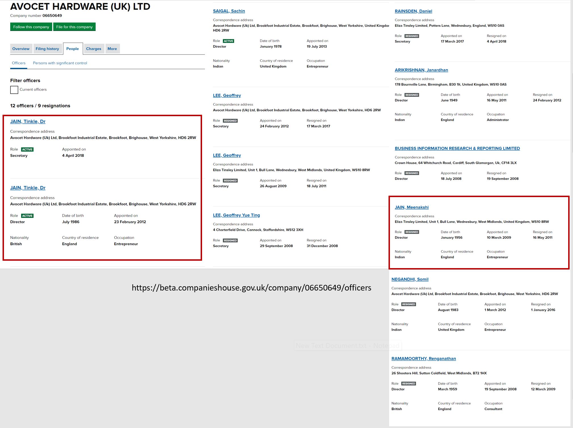Click the officers page URL text
The width and height of the screenshot is (573, 428).
(x=251, y=288)
